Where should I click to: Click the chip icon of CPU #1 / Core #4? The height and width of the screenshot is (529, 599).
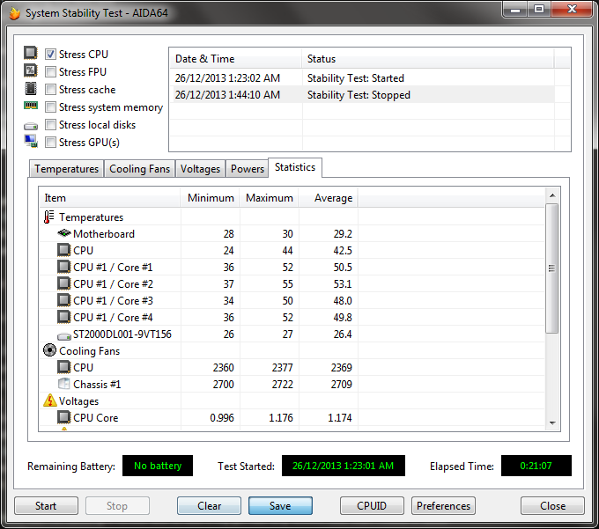click(x=63, y=317)
